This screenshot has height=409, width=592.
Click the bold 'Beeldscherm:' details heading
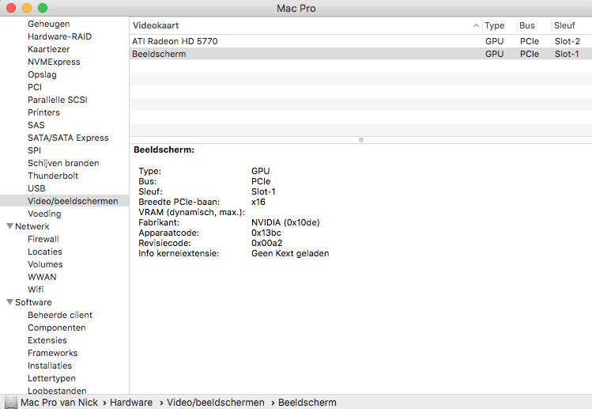(164, 150)
